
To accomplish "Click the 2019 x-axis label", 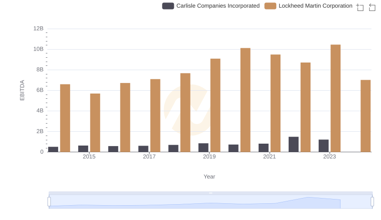I will click(x=209, y=157).
